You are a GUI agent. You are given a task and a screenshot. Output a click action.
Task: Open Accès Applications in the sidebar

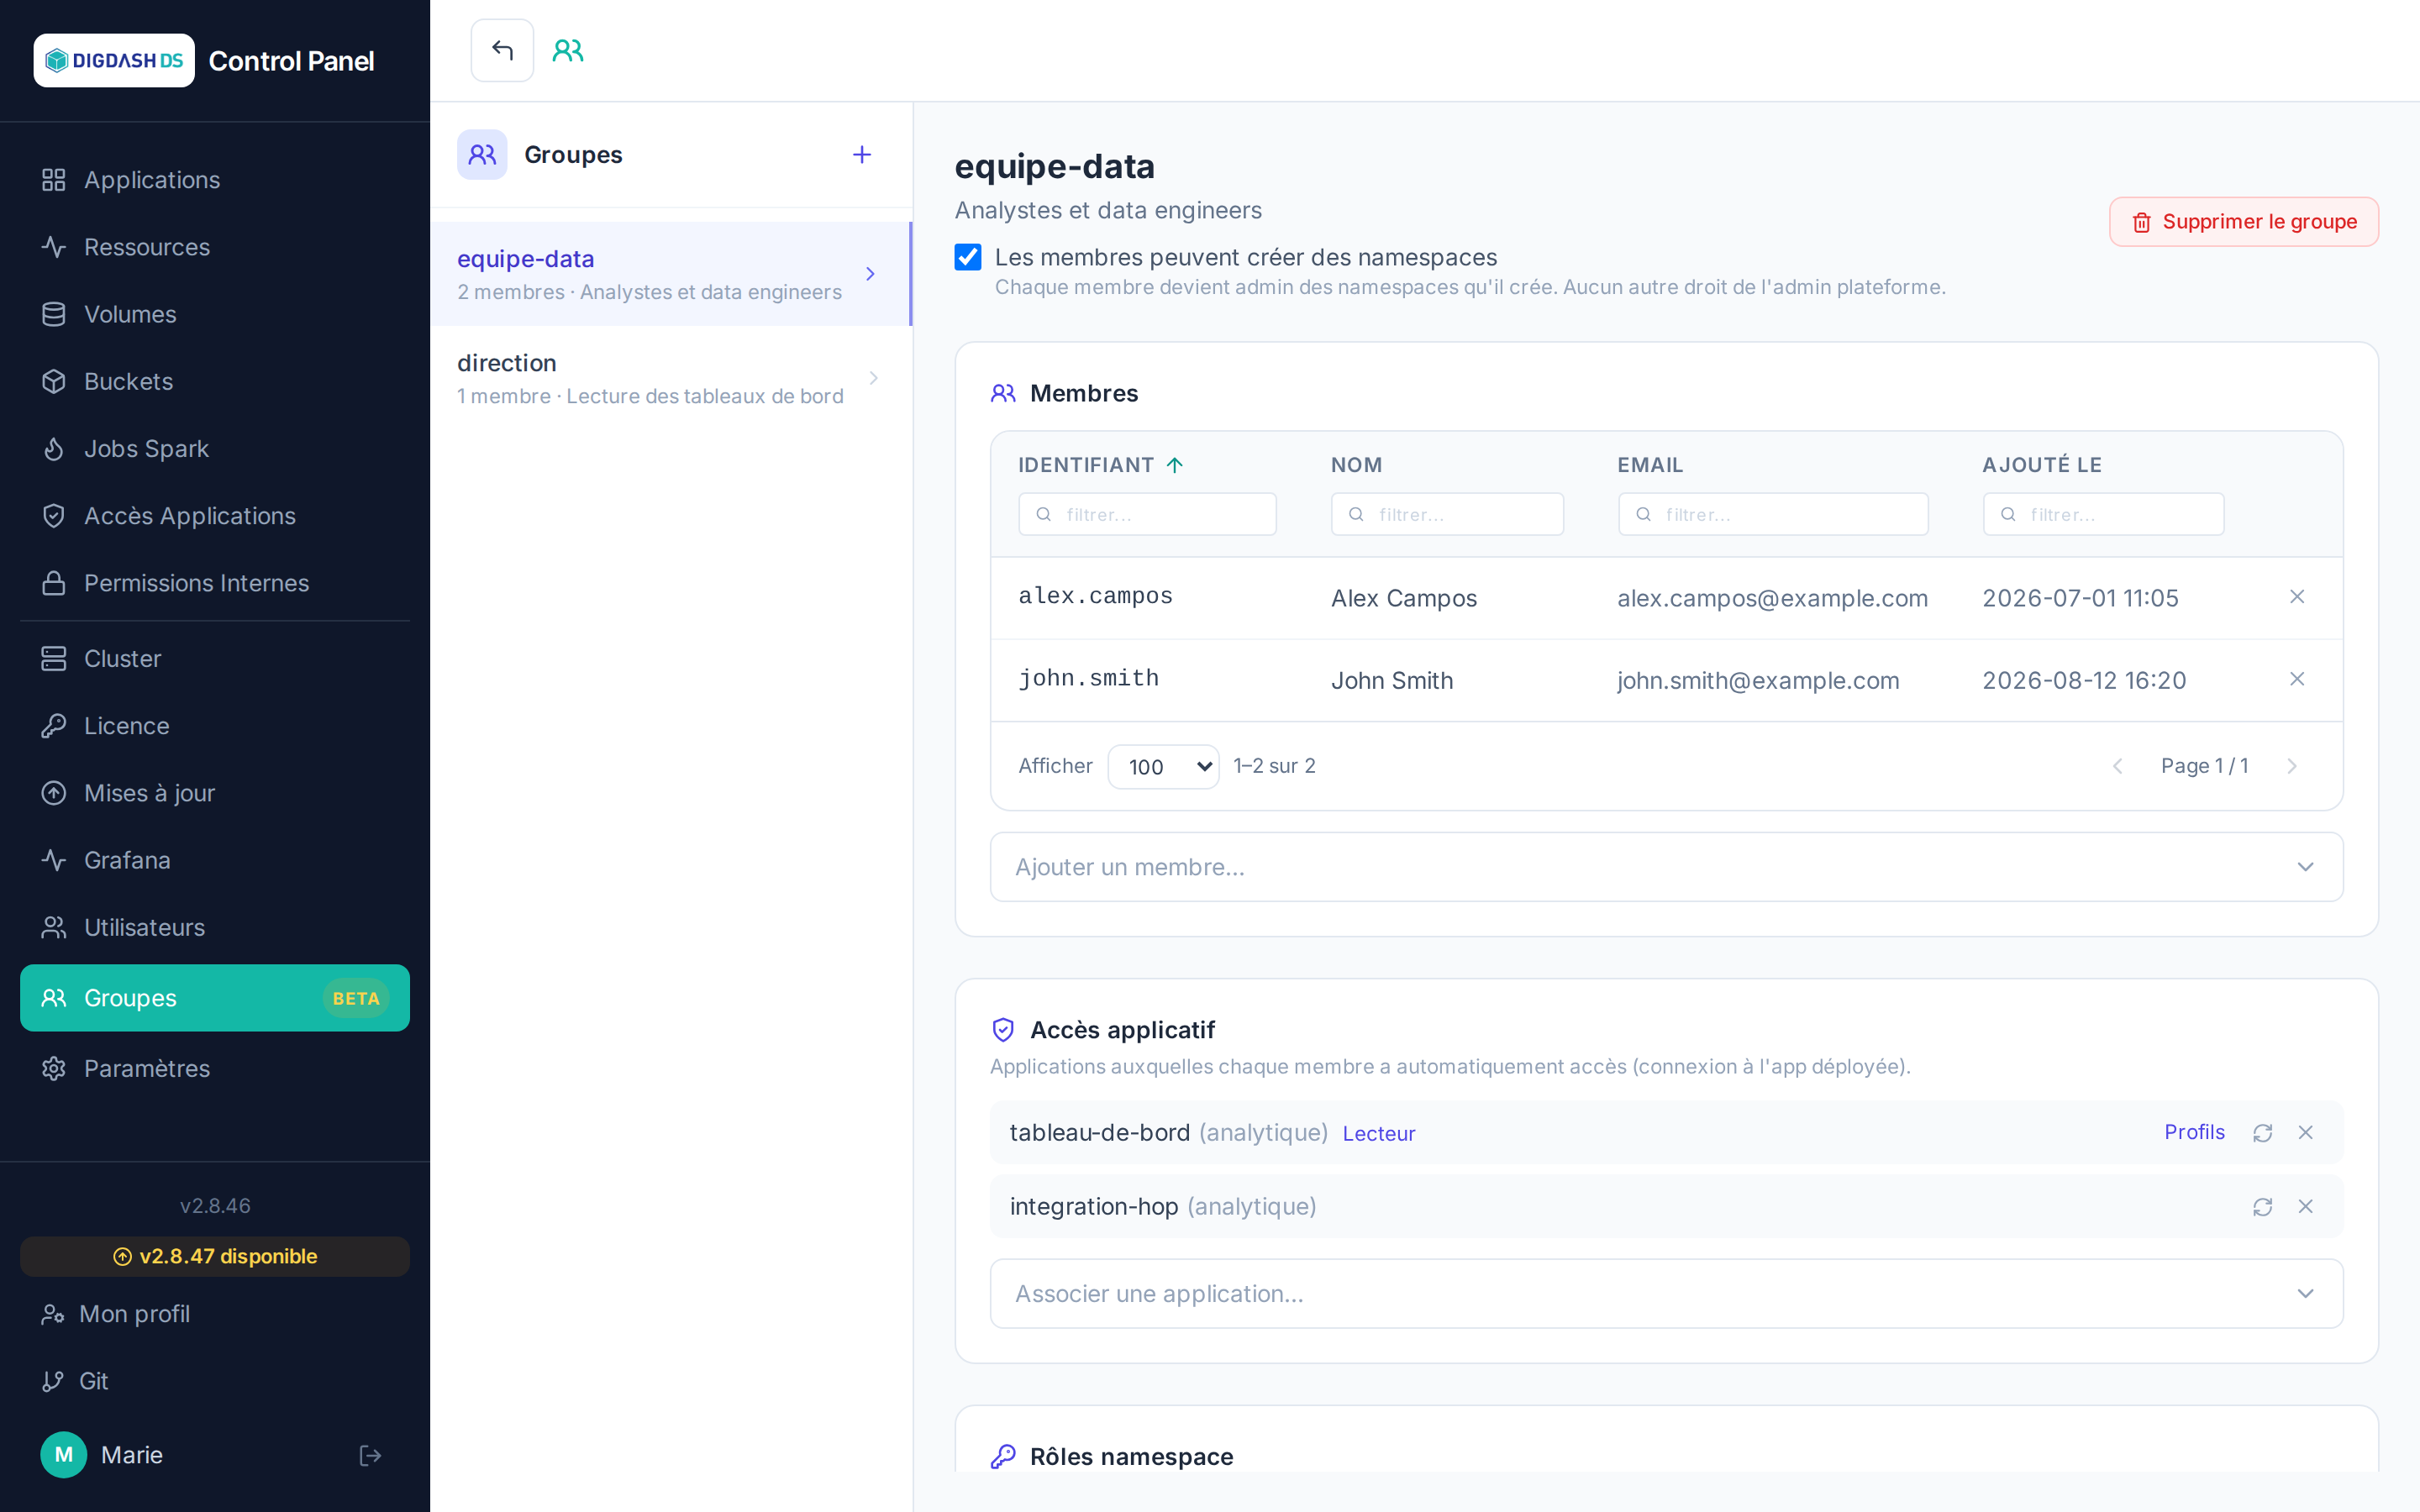[215, 516]
